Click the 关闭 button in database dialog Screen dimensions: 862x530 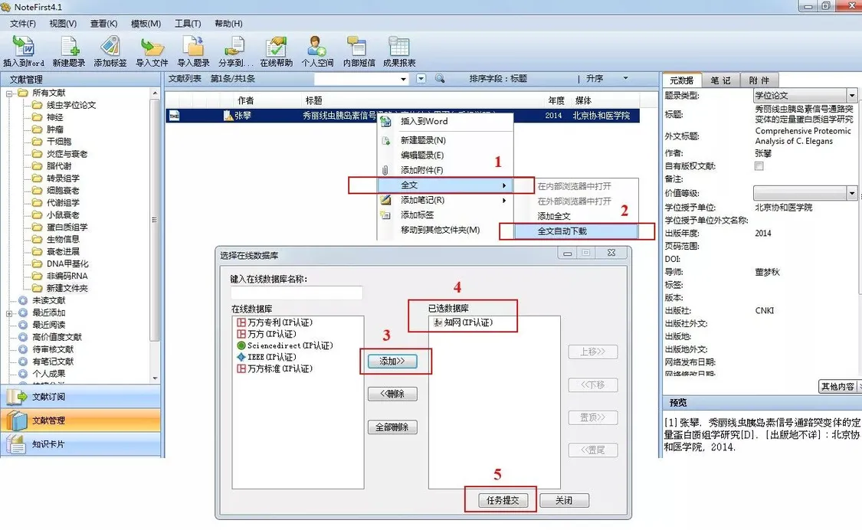(564, 500)
